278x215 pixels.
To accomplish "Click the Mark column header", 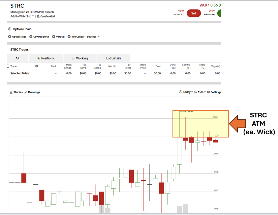I will tap(54, 66).
